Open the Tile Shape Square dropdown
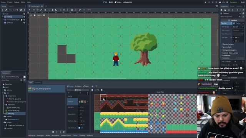This screenshot has height=138, width=246. pyautogui.click(x=238, y=27)
